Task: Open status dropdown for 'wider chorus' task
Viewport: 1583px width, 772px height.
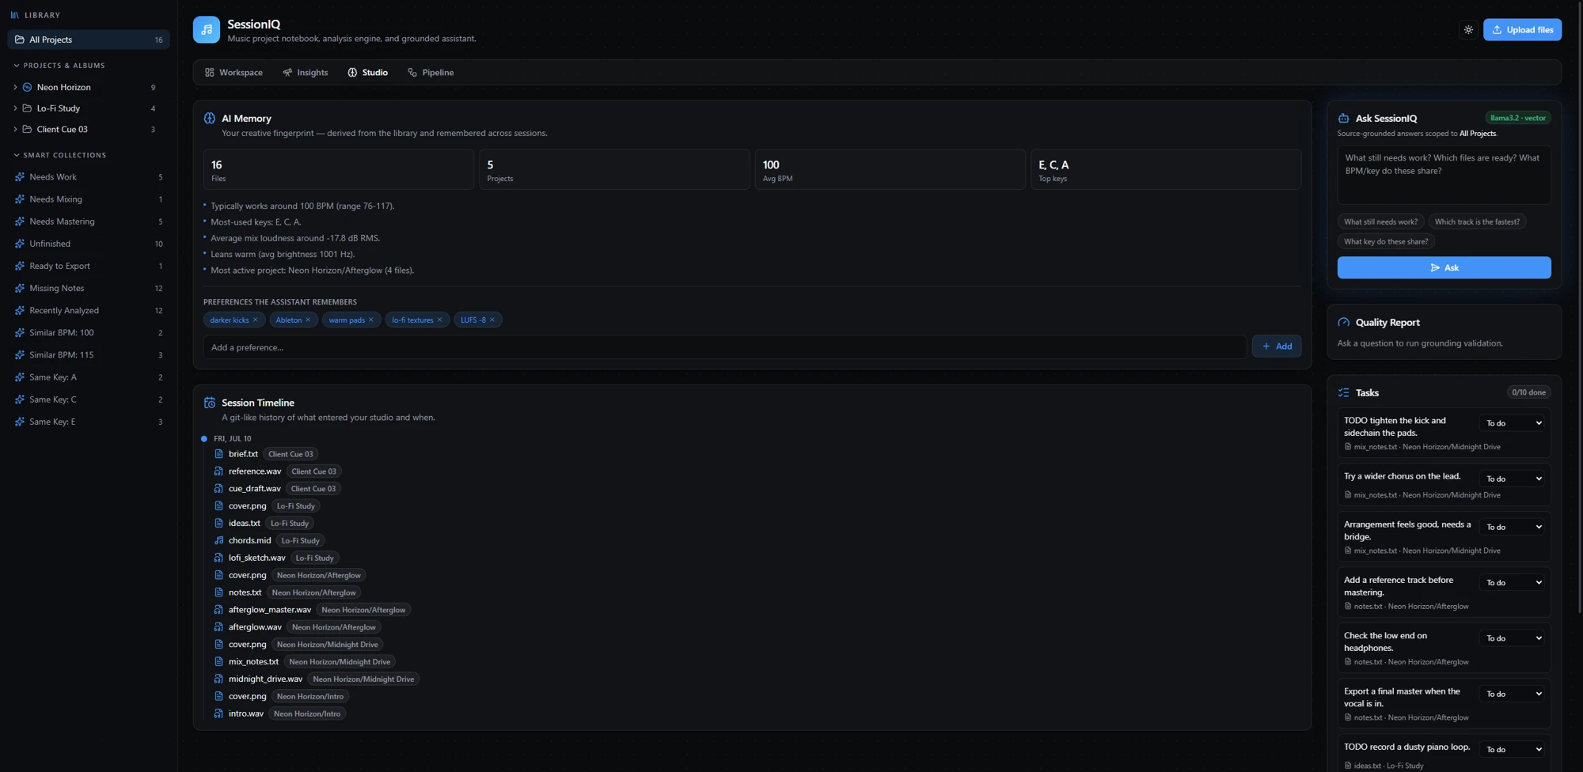Action: pos(1512,479)
